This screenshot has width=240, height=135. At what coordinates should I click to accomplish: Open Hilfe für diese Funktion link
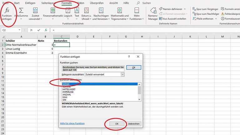(x=72, y=123)
